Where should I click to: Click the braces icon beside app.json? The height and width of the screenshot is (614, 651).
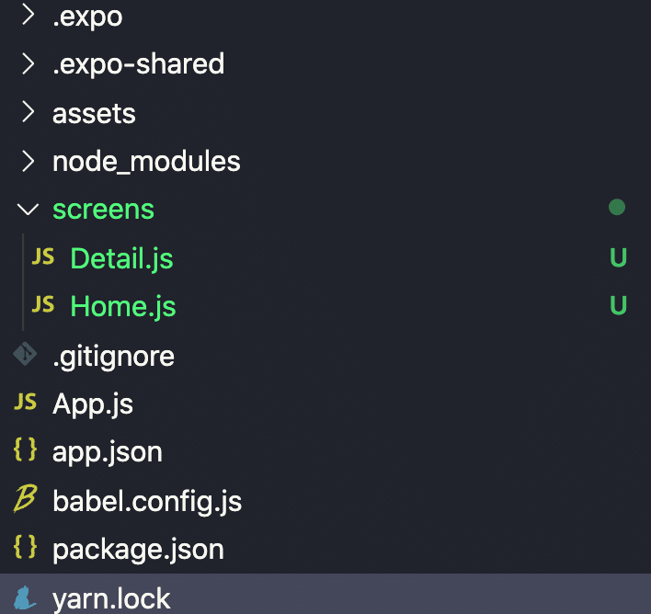click(26, 450)
